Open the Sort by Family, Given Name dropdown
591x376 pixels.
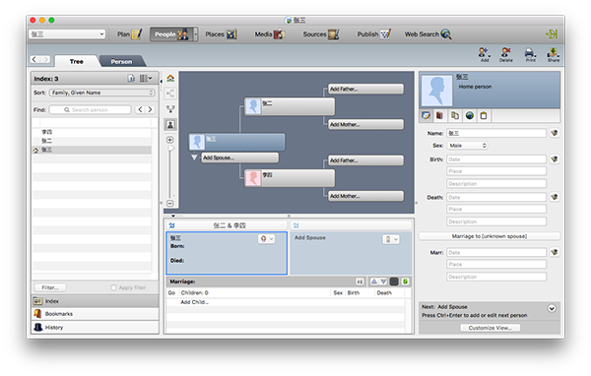tap(102, 93)
